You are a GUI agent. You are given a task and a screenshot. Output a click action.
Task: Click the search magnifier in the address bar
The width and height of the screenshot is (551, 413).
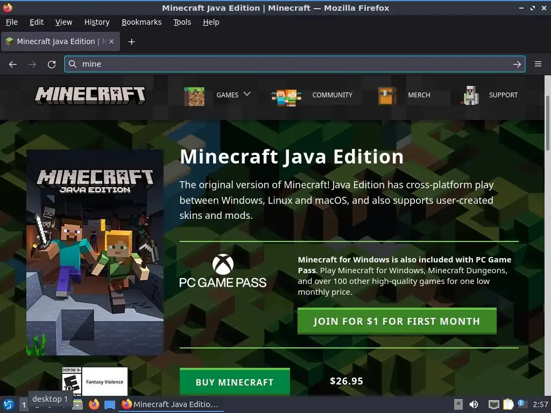click(73, 64)
